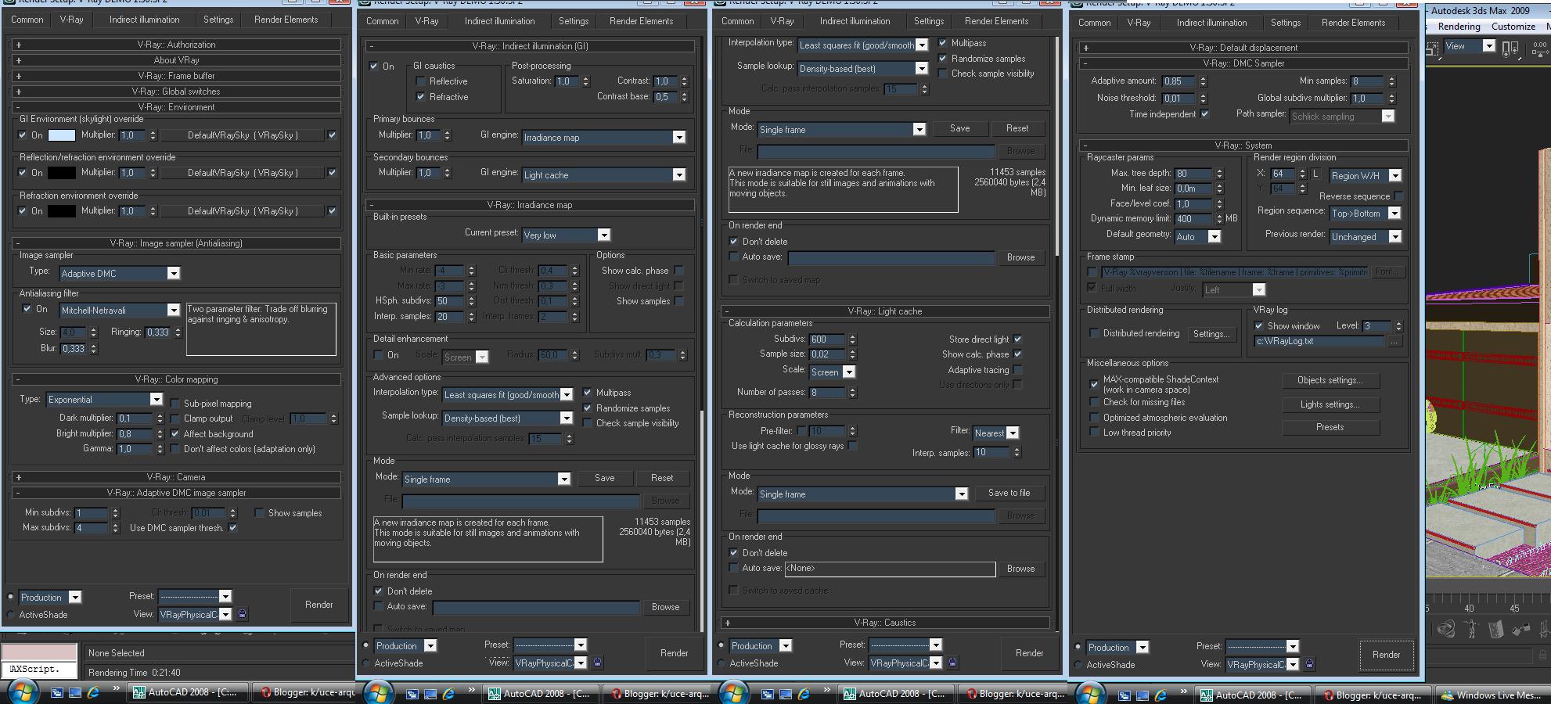Expand the V-Ray:: Caustics rollout
Image resolution: width=1551 pixels, height=704 pixels.
[x=885, y=623]
